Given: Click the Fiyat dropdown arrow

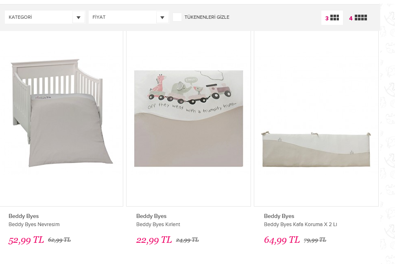Looking at the screenshot, I should pos(162,18).
